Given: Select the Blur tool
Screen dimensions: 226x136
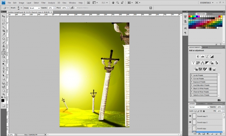Looking at the screenshot, I should [4, 60].
